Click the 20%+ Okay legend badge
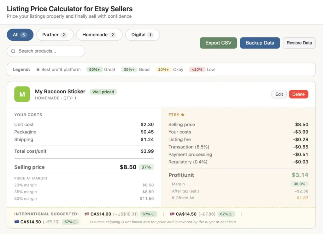 [x=163, y=69]
